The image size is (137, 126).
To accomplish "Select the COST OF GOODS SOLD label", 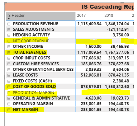I will [34, 86].
